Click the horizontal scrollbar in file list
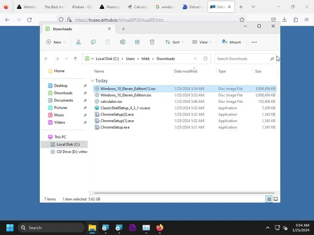The width and height of the screenshot is (314, 235). pos(184,193)
